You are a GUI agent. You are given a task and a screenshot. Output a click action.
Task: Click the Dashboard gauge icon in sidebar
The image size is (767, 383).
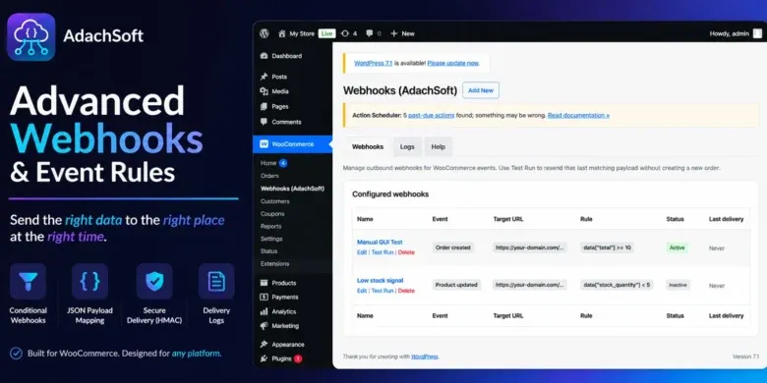(265, 56)
